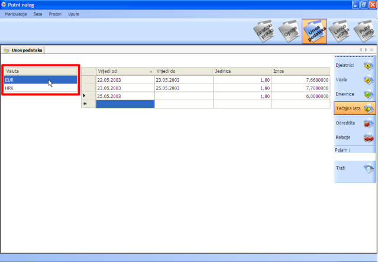The width and height of the screenshot is (378, 262).
Task: Click Vrijedi od cell in 7,7000000 row
Action: (125, 88)
